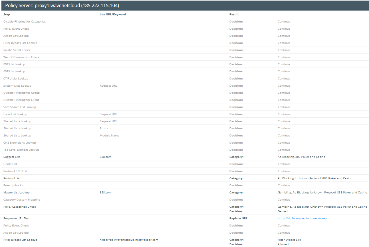Select the Suggest List step row

[12, 157]
